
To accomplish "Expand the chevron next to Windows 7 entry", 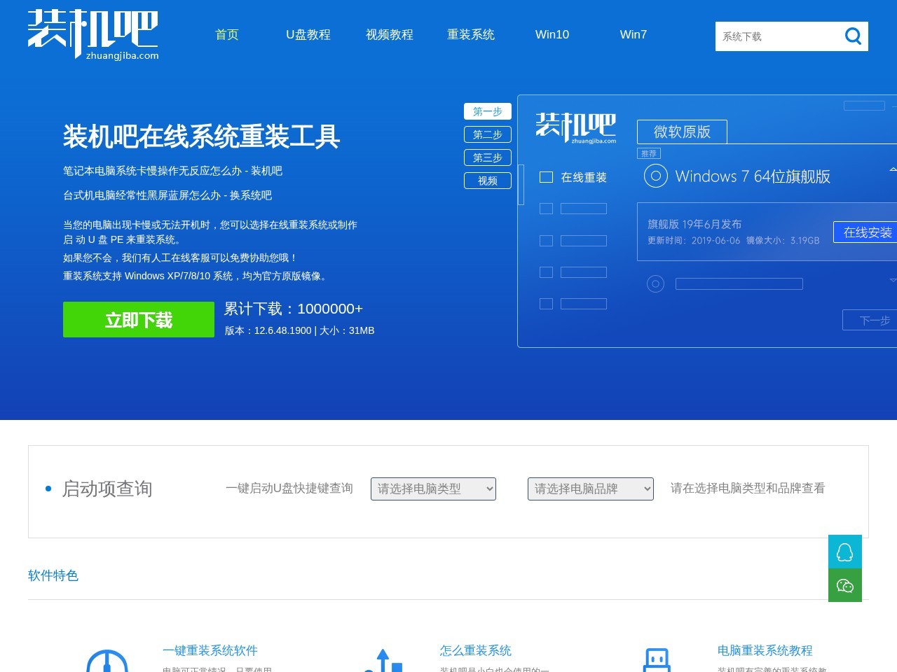I will pos(891,169).
